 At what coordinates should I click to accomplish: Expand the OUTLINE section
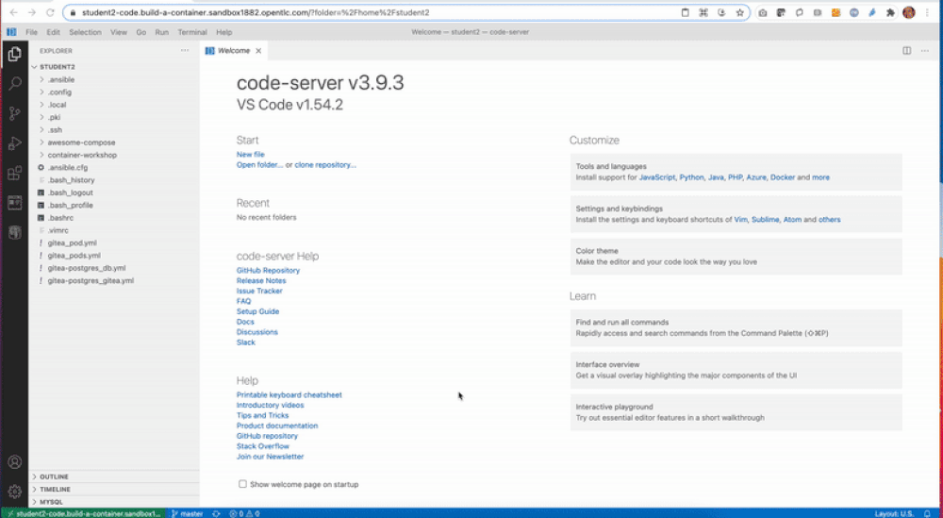coord(55,476)
